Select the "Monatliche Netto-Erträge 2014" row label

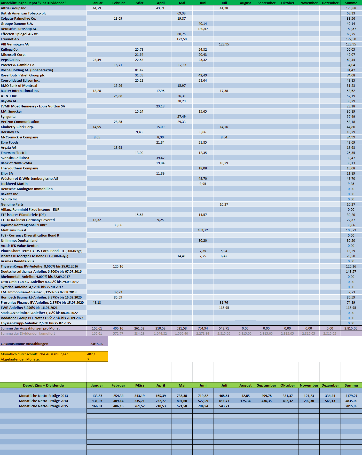pyautogui.click(x=43, y=401)
